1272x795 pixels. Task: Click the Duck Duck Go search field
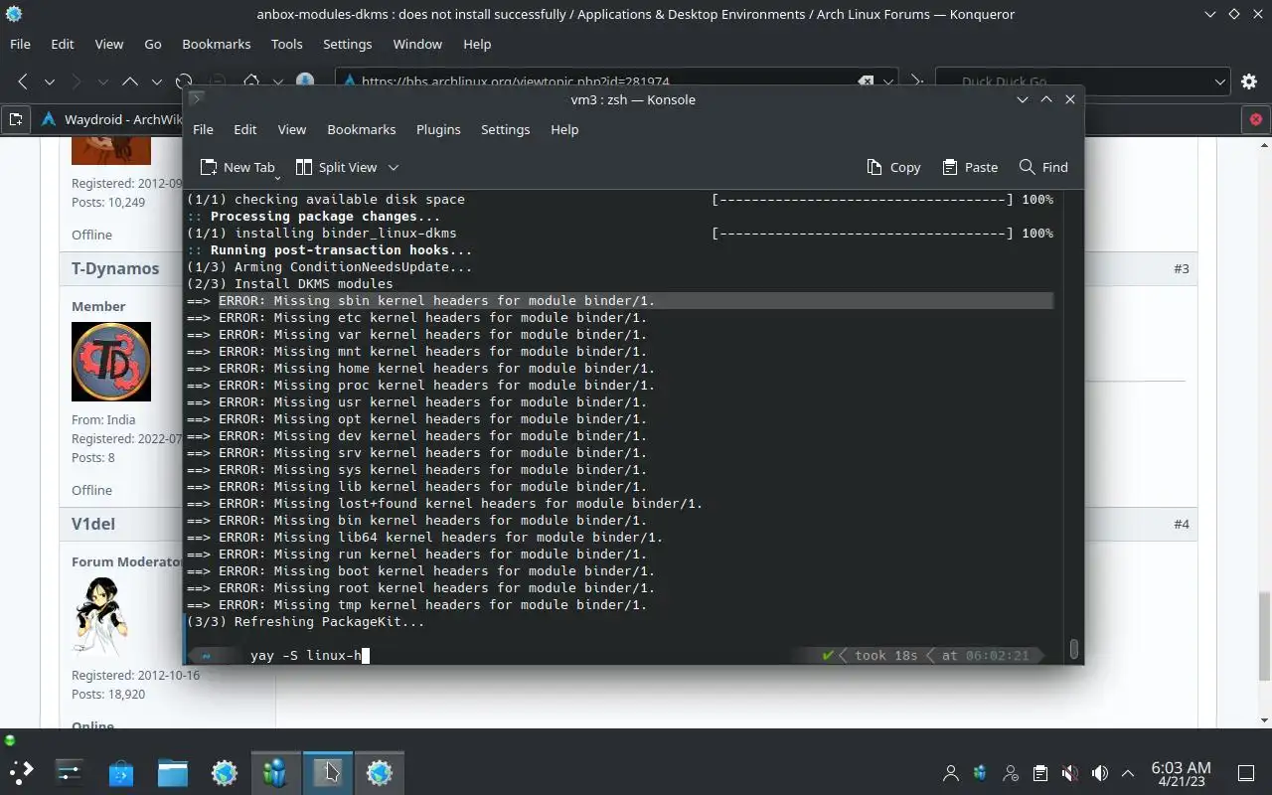coord(1083,81)
